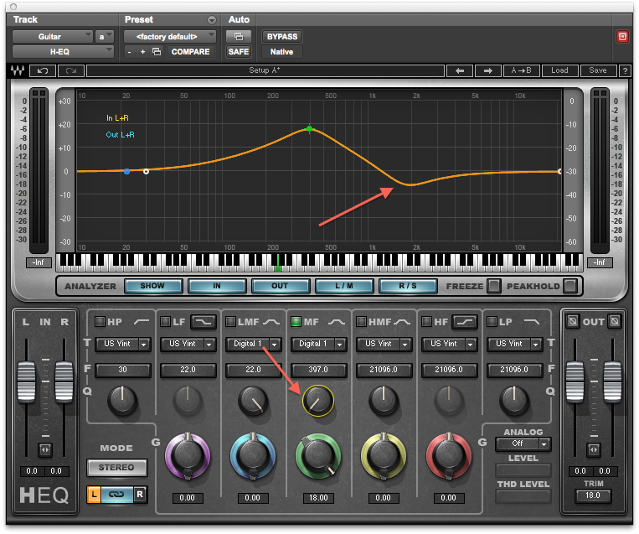Open the LF filter type dropdown
Viewport: 639px width, 534px height.
(x=188, y=345)
